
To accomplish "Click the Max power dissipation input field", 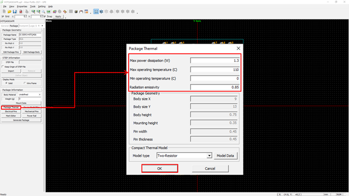I will 215,60.
